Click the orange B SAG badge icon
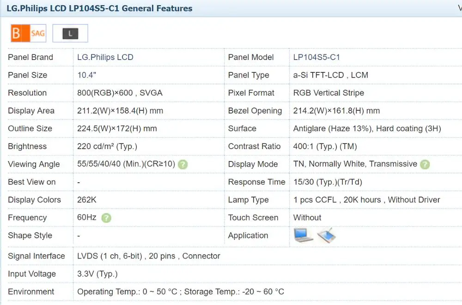Screen dimensions: 462x305 click(x=29, y=33)
